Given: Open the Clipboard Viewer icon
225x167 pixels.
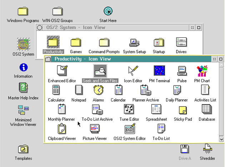Looking at the screenshot, I should click(x=62, y=129).
